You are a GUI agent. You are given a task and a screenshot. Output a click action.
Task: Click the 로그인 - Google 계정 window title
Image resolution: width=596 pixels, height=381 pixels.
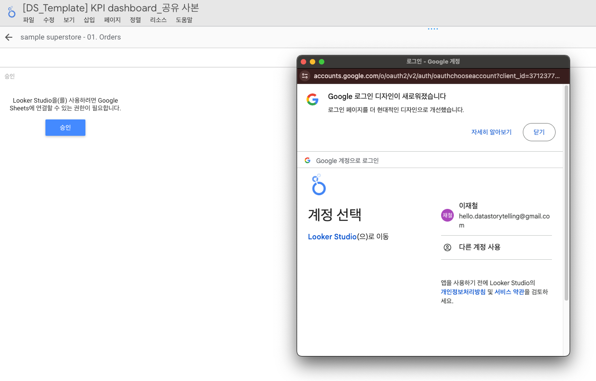tap(433, 61)
